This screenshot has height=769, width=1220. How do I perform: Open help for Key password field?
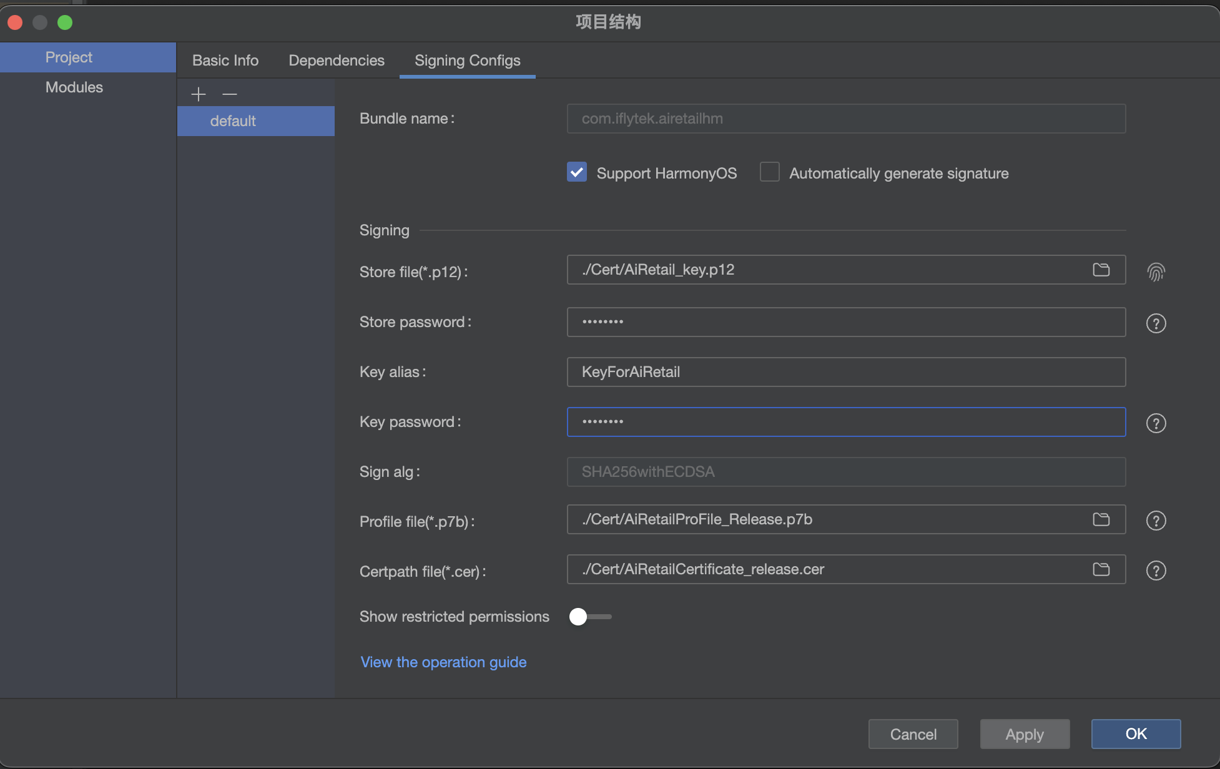(1156, 423)
